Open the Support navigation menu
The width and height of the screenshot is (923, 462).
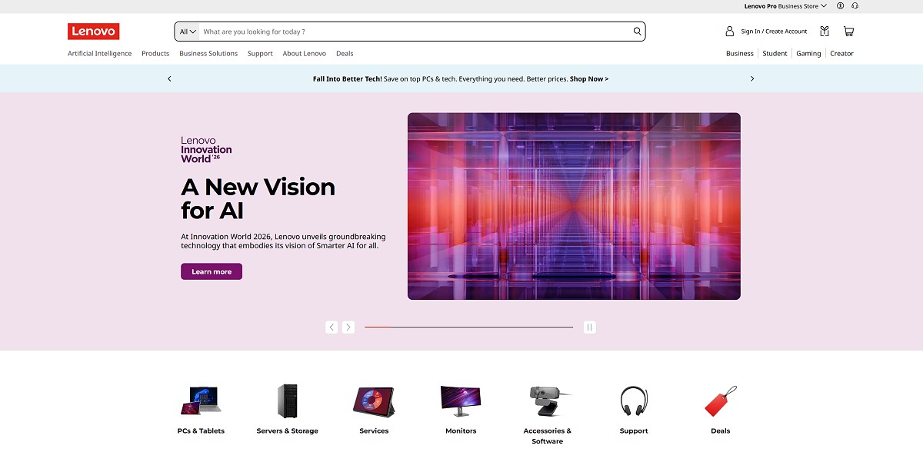tap(260, 54)
